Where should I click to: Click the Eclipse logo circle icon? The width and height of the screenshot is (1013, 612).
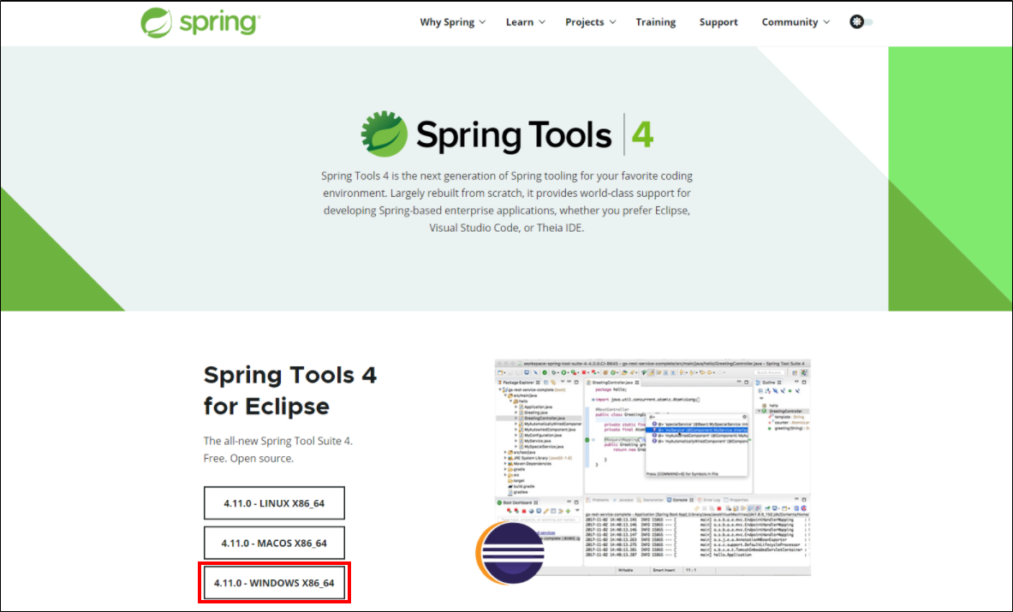pyautogui.click(x=510, y=554)
